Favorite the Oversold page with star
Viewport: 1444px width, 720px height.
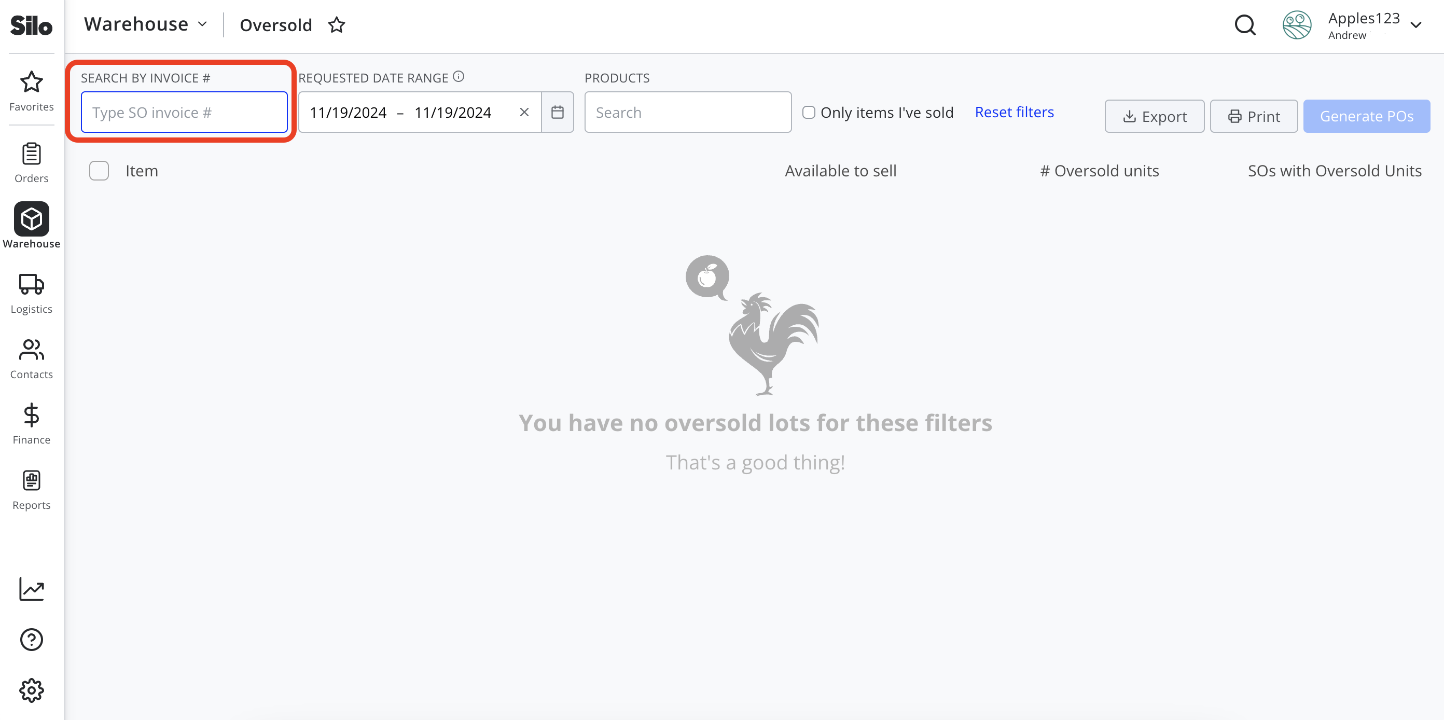pyautogui.click(x=336, y=25)
